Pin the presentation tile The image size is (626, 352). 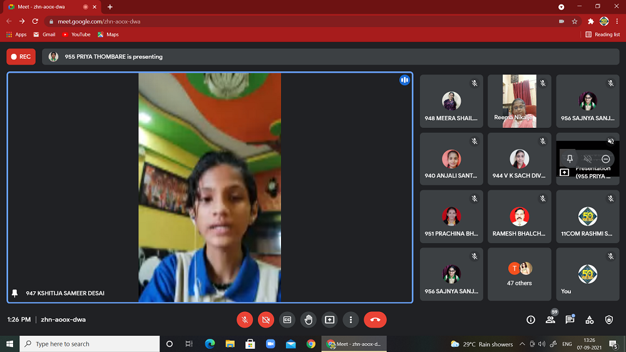click(x=570, y=159)
